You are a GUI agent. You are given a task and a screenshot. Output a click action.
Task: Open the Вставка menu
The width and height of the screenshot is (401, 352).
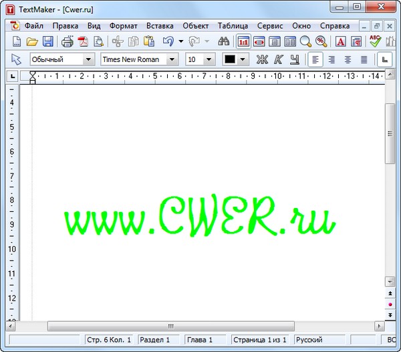160,26
